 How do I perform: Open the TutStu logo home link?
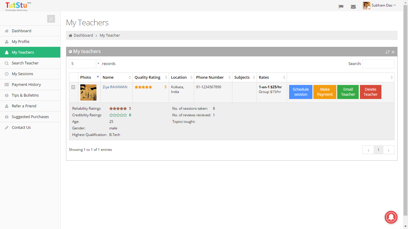tap(18, 6)
